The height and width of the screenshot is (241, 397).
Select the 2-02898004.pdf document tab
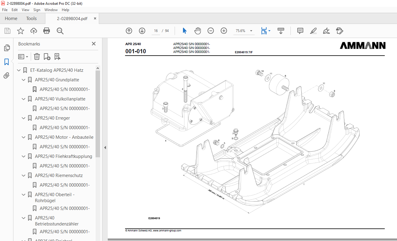tap(72, 19)
